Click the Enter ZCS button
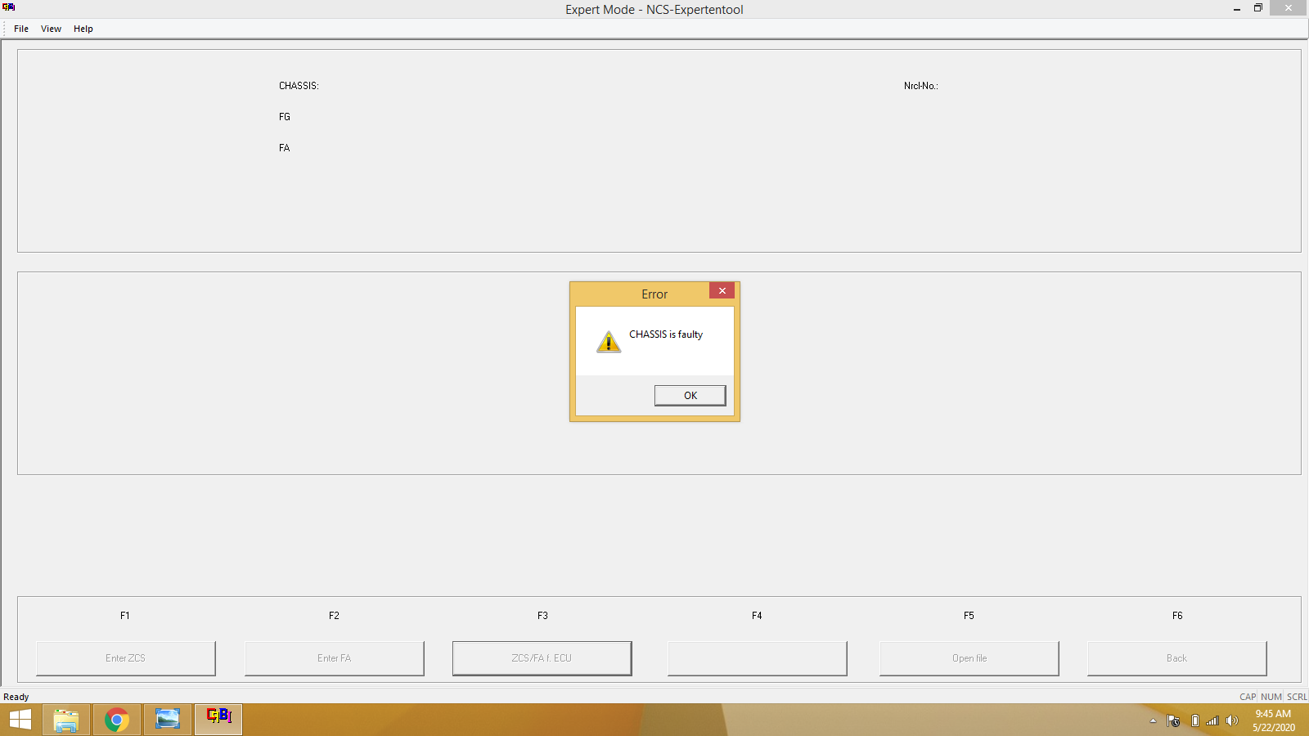Viewport: 1309px width, 736px height. (x=126, y=658)
